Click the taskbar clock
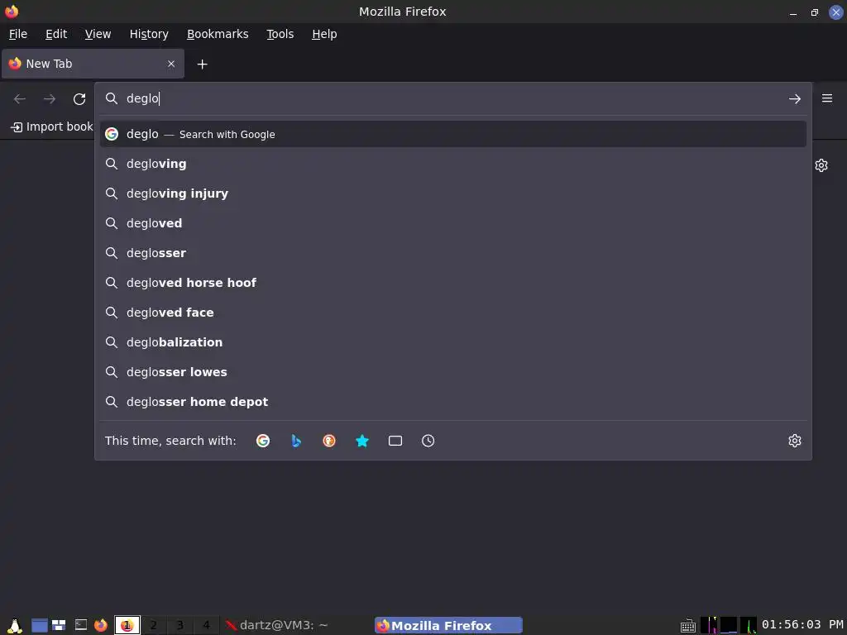 [802, 625]
